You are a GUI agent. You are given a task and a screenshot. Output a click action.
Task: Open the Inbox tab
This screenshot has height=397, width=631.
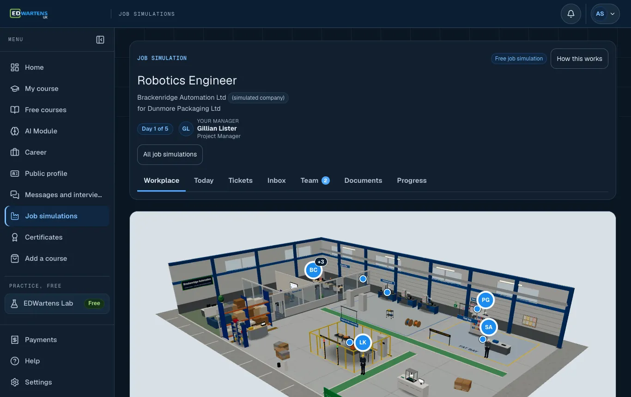tap(276, 180)
